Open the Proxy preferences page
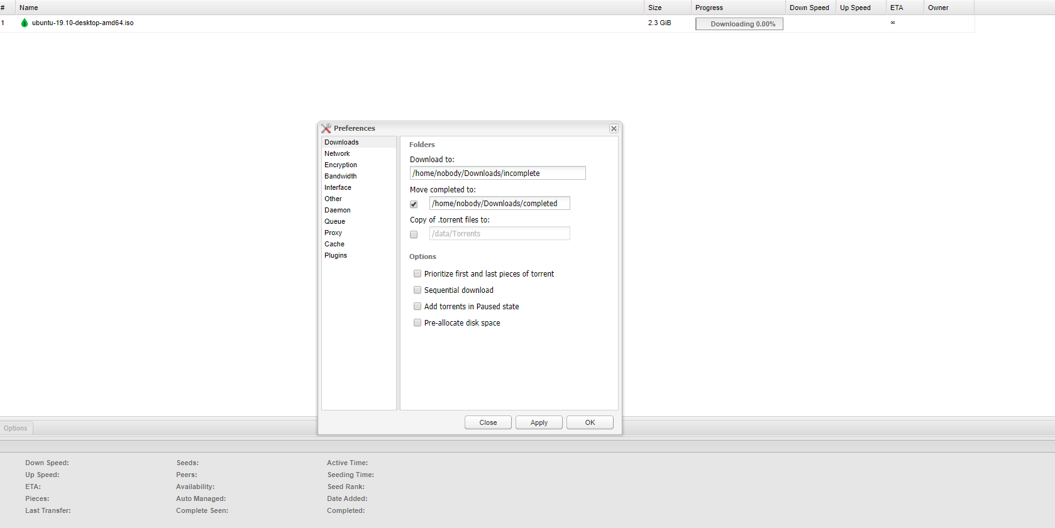This screenshot has width=1055, height=528. 358,233
